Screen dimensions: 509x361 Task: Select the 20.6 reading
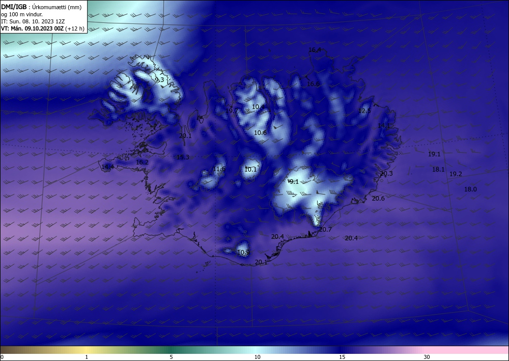point(378,198)
